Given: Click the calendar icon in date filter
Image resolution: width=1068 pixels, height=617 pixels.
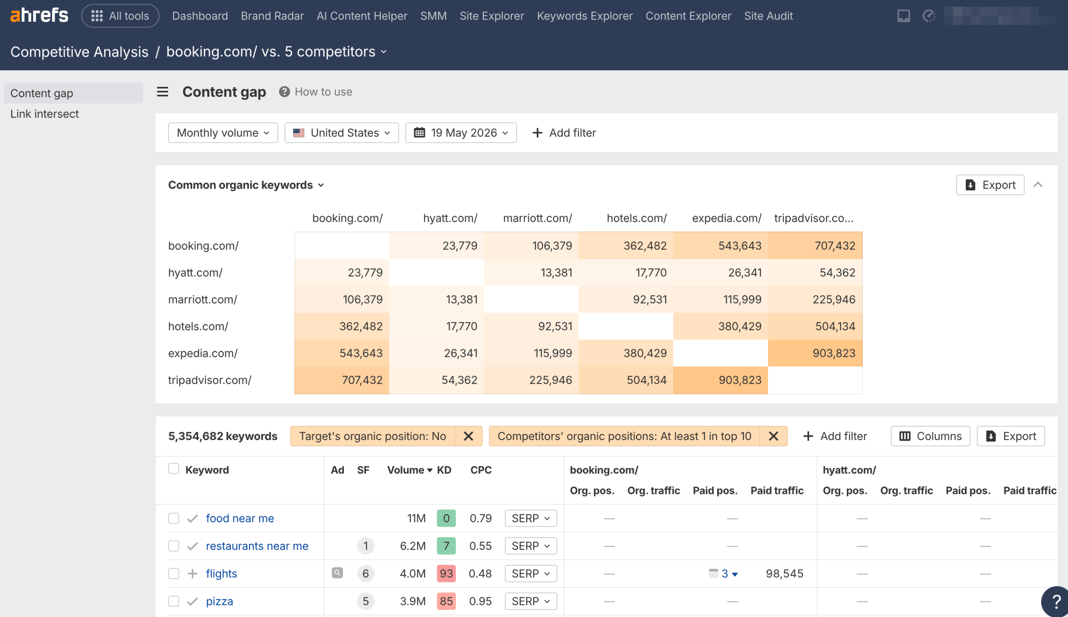Looking at the screenshot, I should 419,133.
